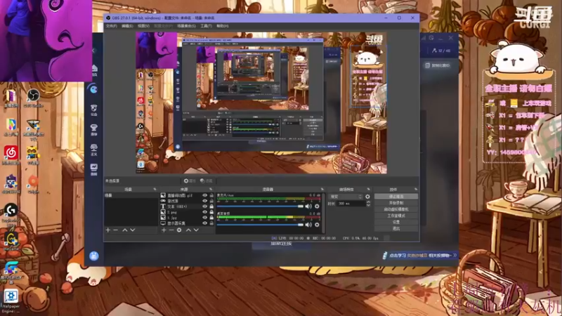Viewport: 562px width, 316px height.
Task: Click the 启动虚拟摄像机 button
Action: point(396,209)
